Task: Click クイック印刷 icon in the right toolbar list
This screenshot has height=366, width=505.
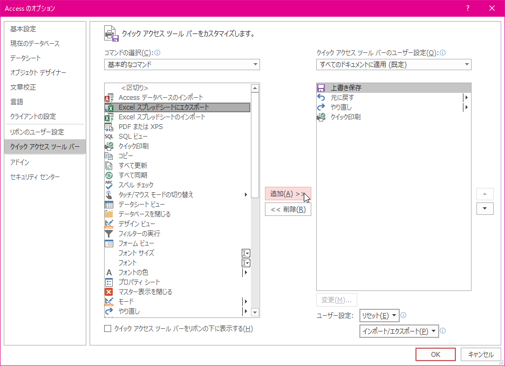Action: point(321,117)
